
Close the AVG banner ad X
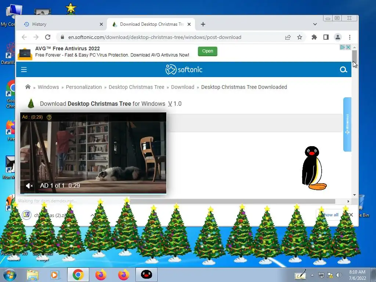pos(348,47)
